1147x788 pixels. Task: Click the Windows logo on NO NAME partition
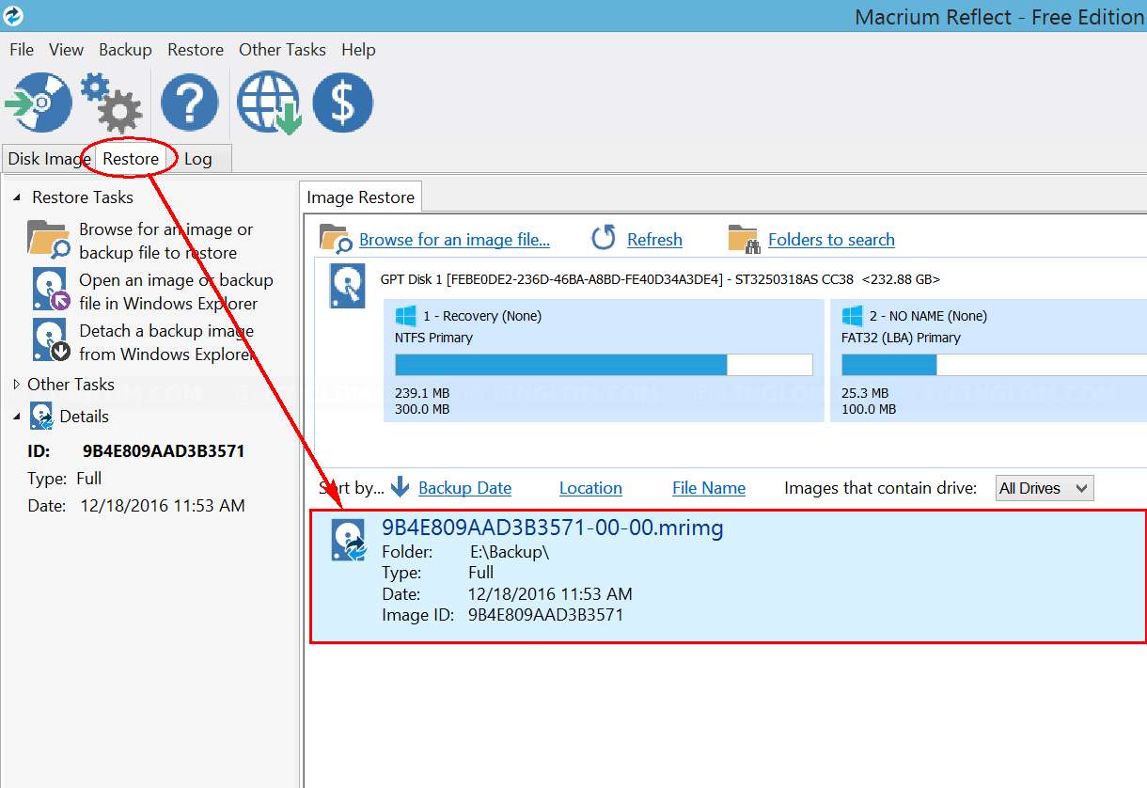click(853, 316)
